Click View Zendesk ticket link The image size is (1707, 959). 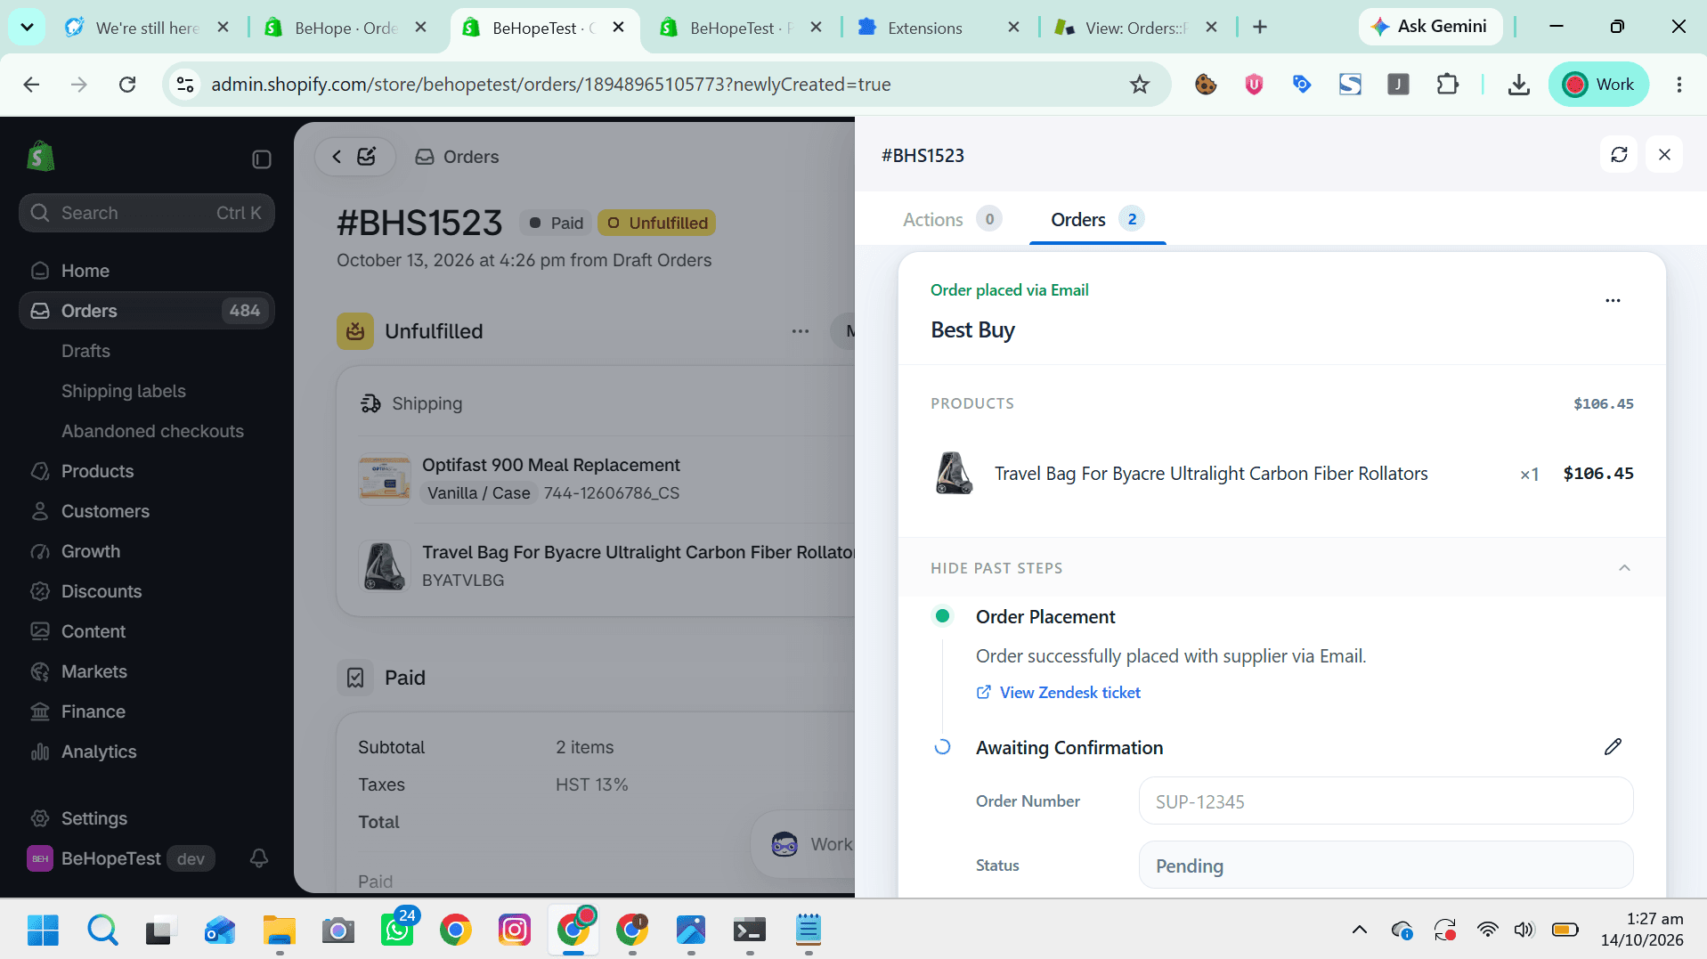1059,693
